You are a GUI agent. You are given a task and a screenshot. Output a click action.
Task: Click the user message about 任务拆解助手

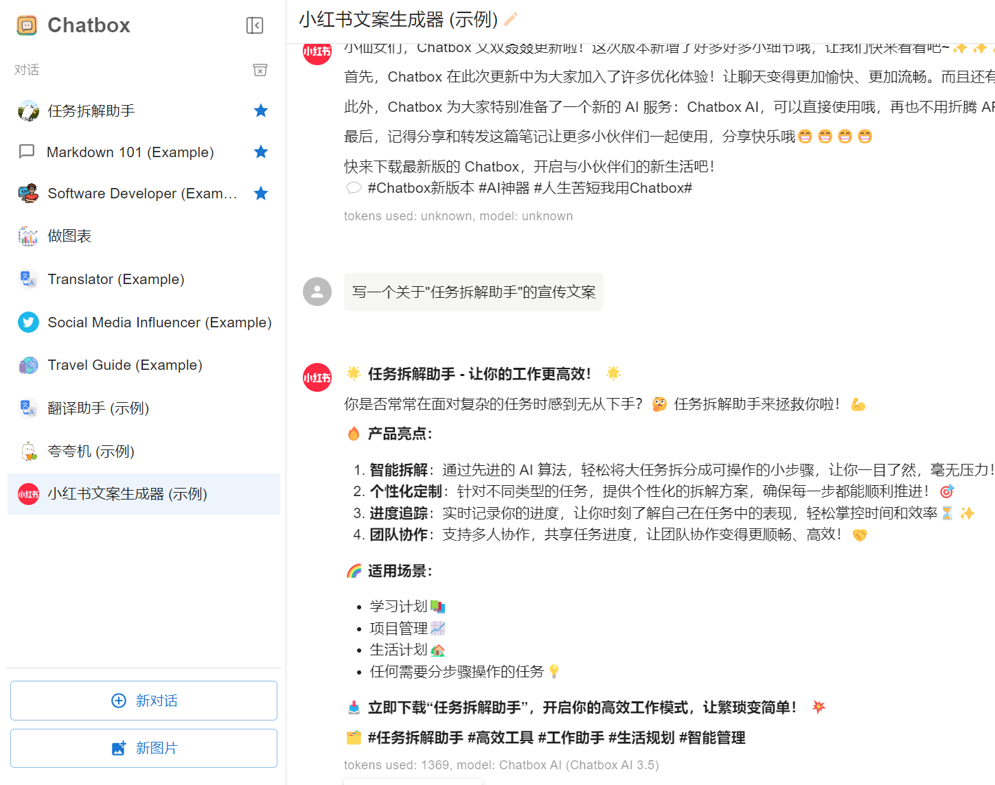click(474, 292)
